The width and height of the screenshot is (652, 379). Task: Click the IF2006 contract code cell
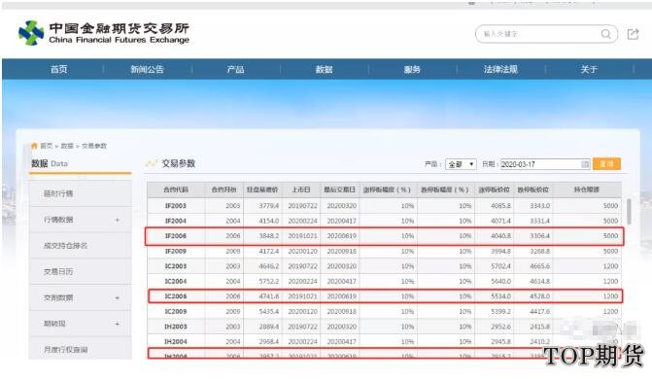point(176,236)
